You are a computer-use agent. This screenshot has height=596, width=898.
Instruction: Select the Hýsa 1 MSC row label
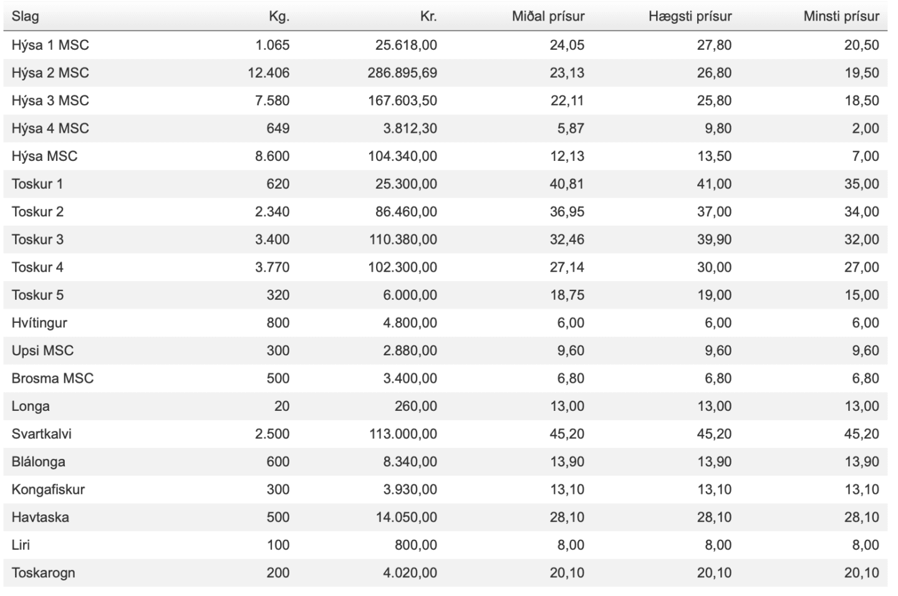(x=50, y=45)
